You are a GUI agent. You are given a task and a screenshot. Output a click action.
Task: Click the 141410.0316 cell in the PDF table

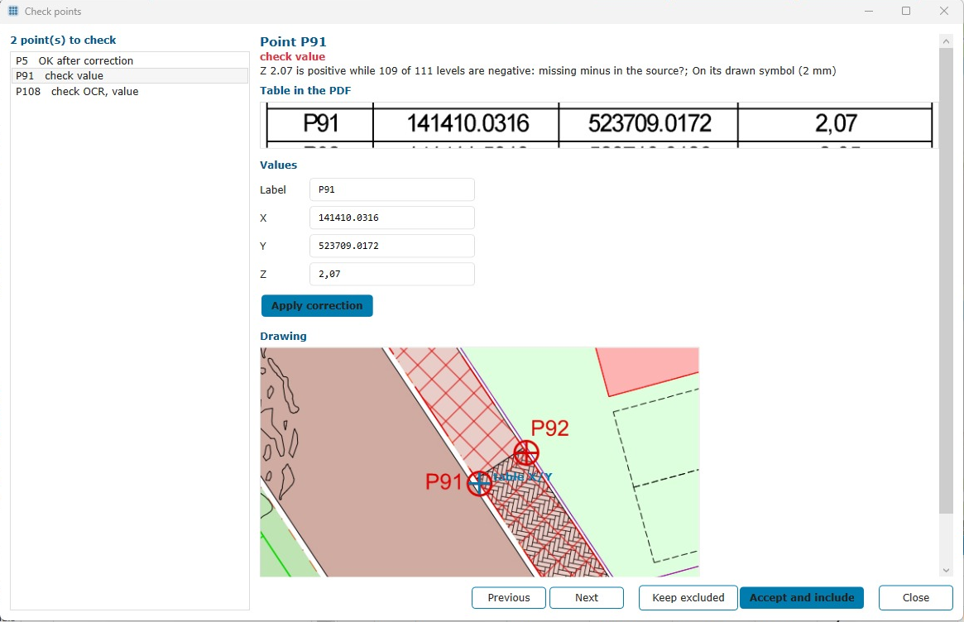tap(467, 123)
